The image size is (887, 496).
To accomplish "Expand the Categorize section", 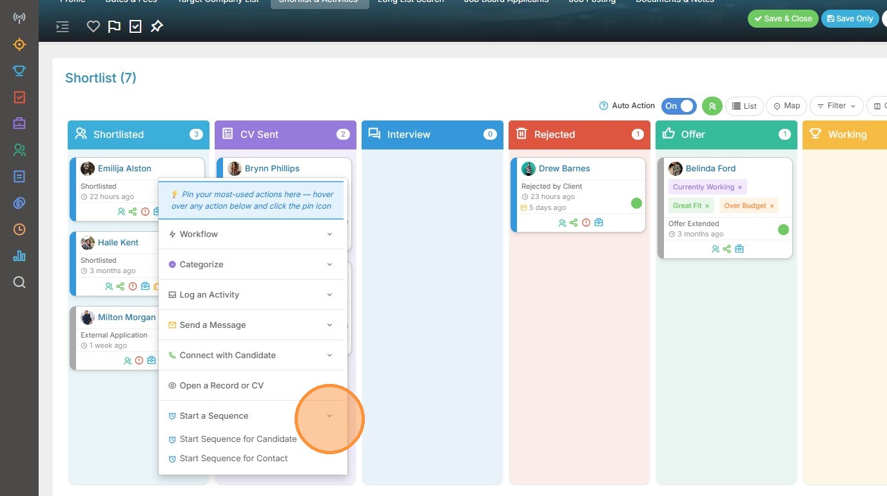I will (x=251, y=265).
